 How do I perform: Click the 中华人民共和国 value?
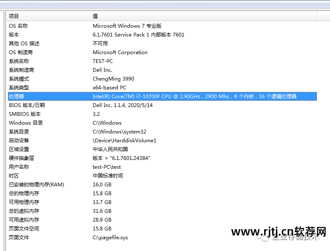click(110, 149)
